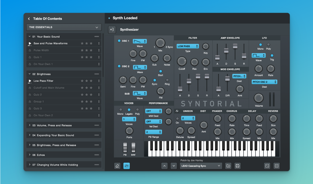Open the options menu for Quiz 3
The width and height of the screenshot is (313, 184).
click(99, 108)
